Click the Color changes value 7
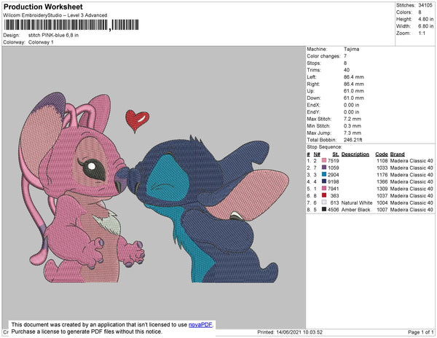This screenshot has height=338, width=437. (345, 56)
